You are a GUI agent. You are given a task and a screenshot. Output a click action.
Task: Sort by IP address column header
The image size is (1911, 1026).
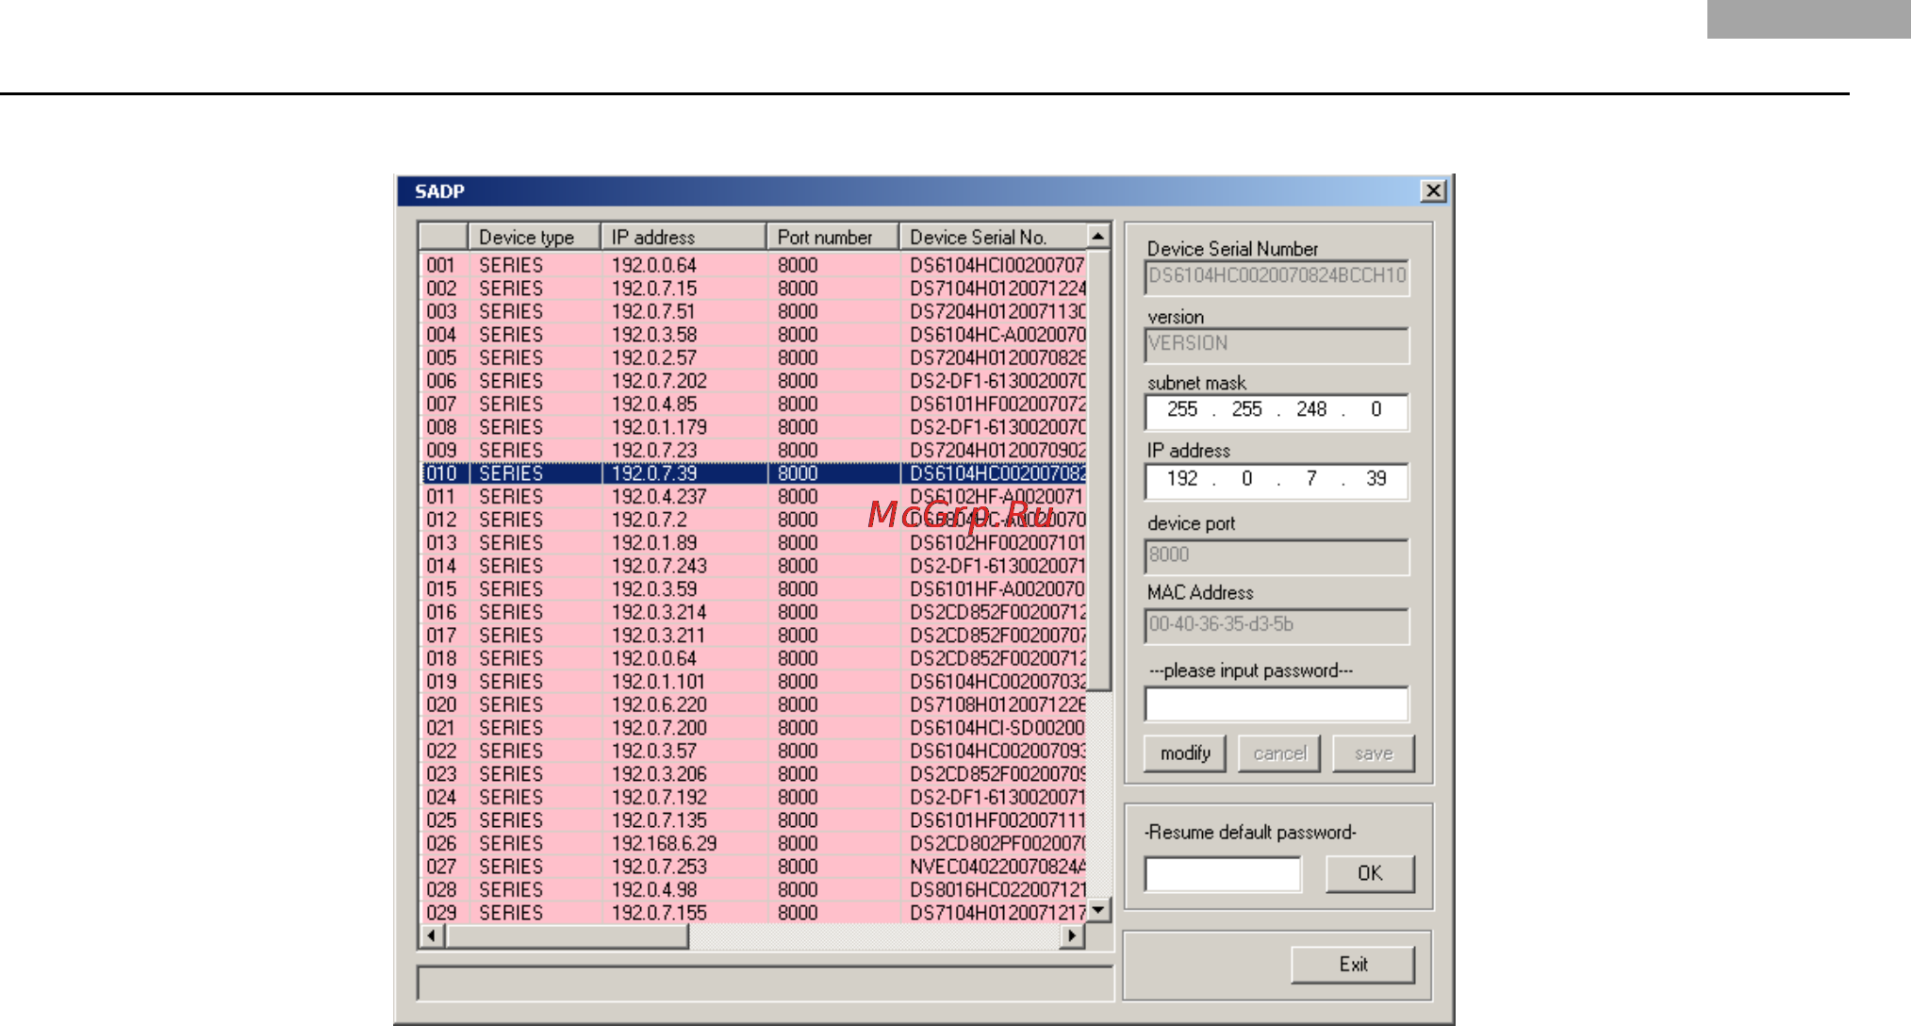tap(684, 237)
